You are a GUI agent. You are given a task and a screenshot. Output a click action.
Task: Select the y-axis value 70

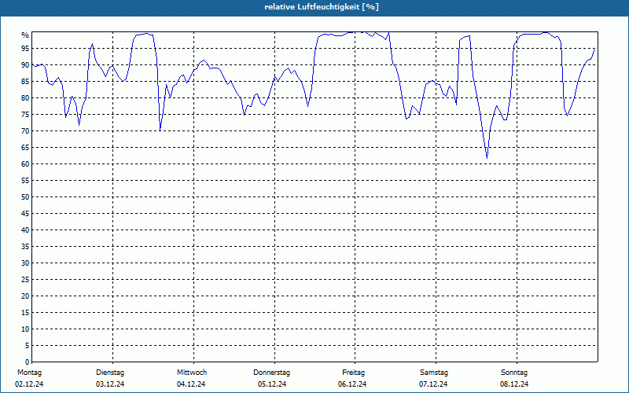point(25,131)
